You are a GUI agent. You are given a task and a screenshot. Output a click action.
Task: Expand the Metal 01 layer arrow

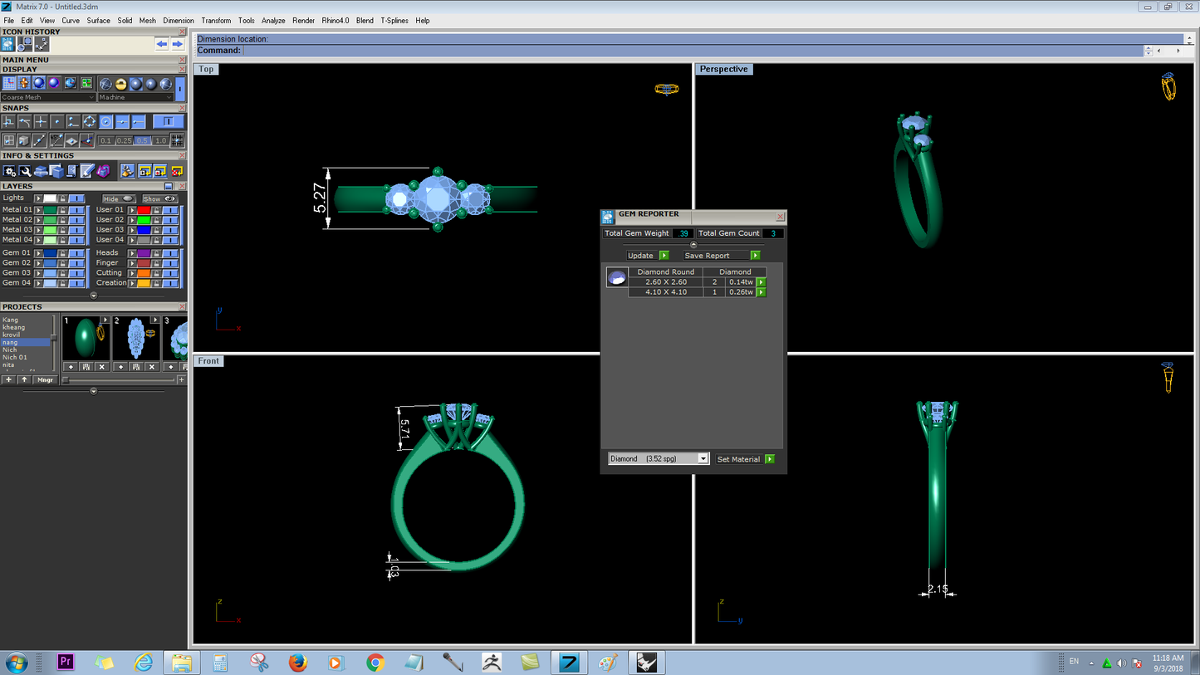click(38, 210)
